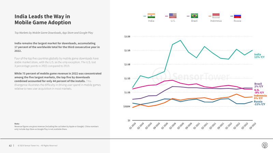Click the Q4 2022 x-axis label
The height and width of the screenshot is (153, 273).
[x=253, y=126]
